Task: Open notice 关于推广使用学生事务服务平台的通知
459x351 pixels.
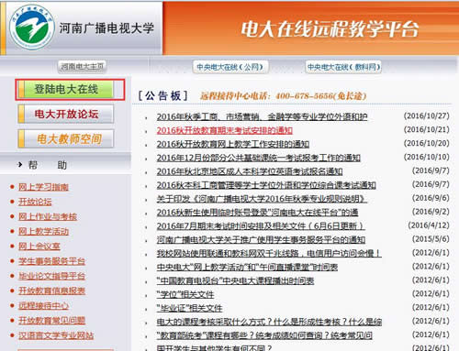Action: point(261,240)
